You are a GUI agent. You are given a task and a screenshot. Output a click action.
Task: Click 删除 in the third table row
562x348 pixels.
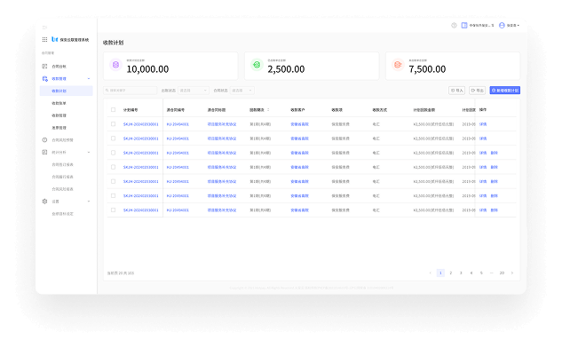495,153
